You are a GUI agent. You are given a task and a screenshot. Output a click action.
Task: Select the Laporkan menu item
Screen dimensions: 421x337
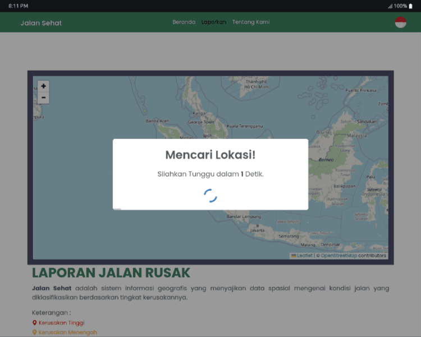pyautogui.click(x=214, y=22)
